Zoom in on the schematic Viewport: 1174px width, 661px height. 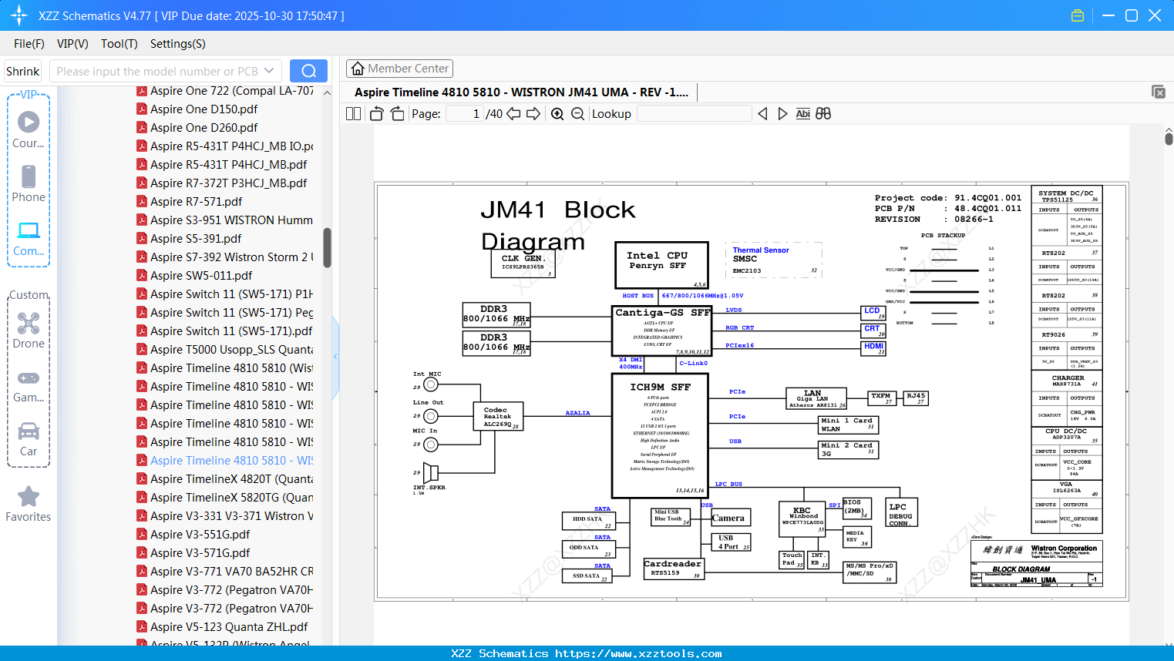557,114
